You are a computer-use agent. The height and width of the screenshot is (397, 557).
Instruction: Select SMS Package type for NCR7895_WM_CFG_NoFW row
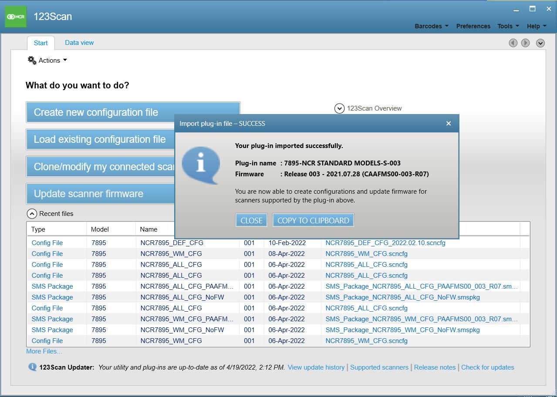[52, 330]
